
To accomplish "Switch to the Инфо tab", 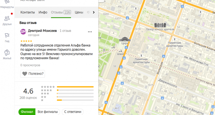I will point(43,12).
